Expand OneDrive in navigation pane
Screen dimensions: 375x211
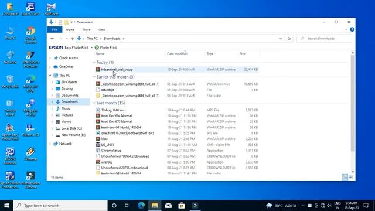pyautogui.click(x=50, y=67)
